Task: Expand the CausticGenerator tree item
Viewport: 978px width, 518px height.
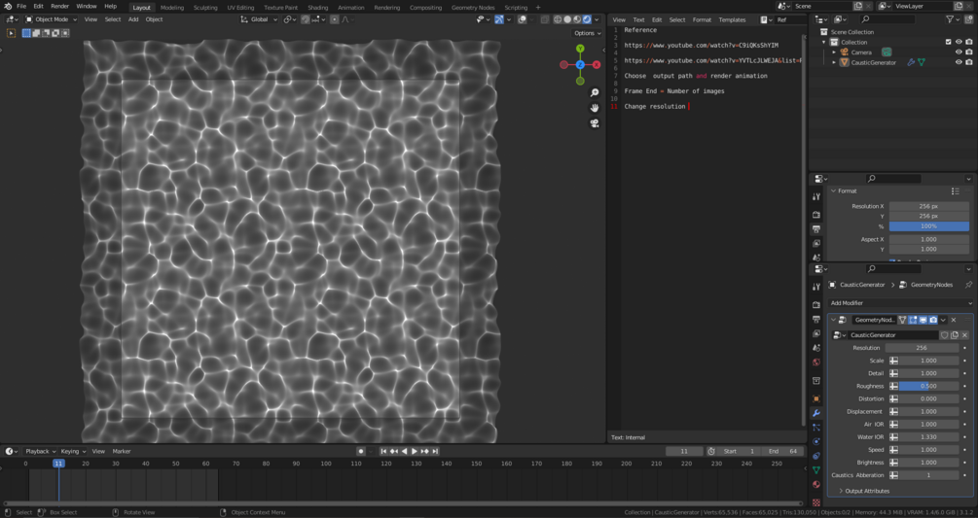Action: pyautogui.click(x=835, y=62)
